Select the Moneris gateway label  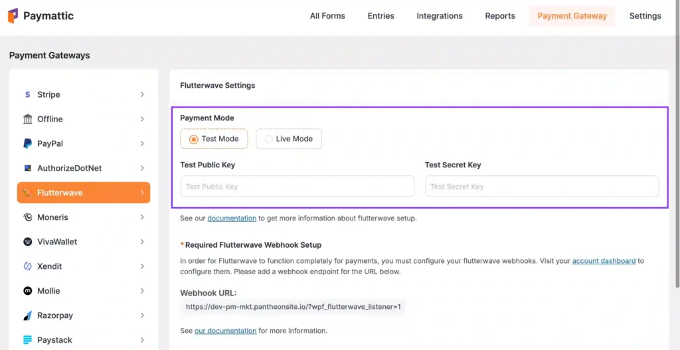click(52, 217)
